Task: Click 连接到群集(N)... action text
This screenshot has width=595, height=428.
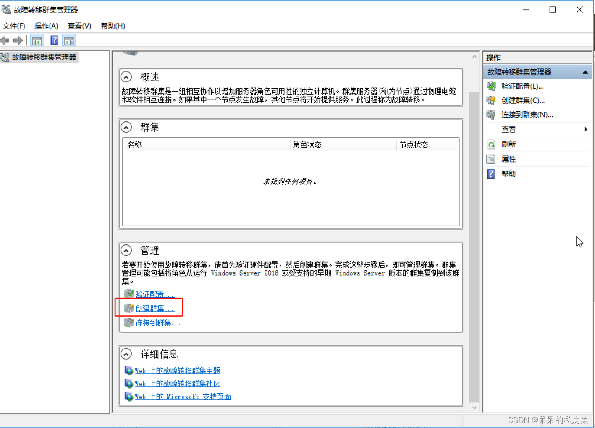Action: 527,115
